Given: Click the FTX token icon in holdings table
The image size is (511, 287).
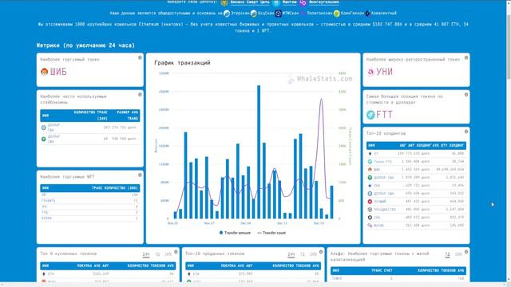Looking at the screenshot, I should click(x=370, y=161).
